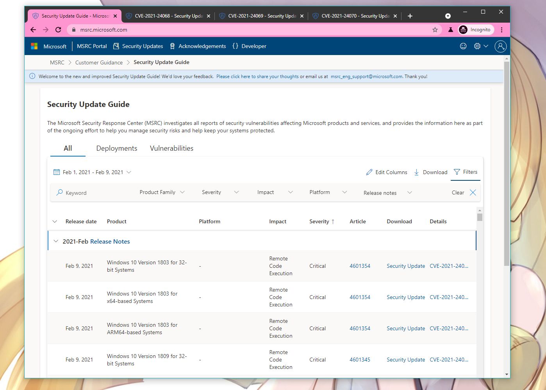Click the info icon in the welcome banner

point(32,76)
